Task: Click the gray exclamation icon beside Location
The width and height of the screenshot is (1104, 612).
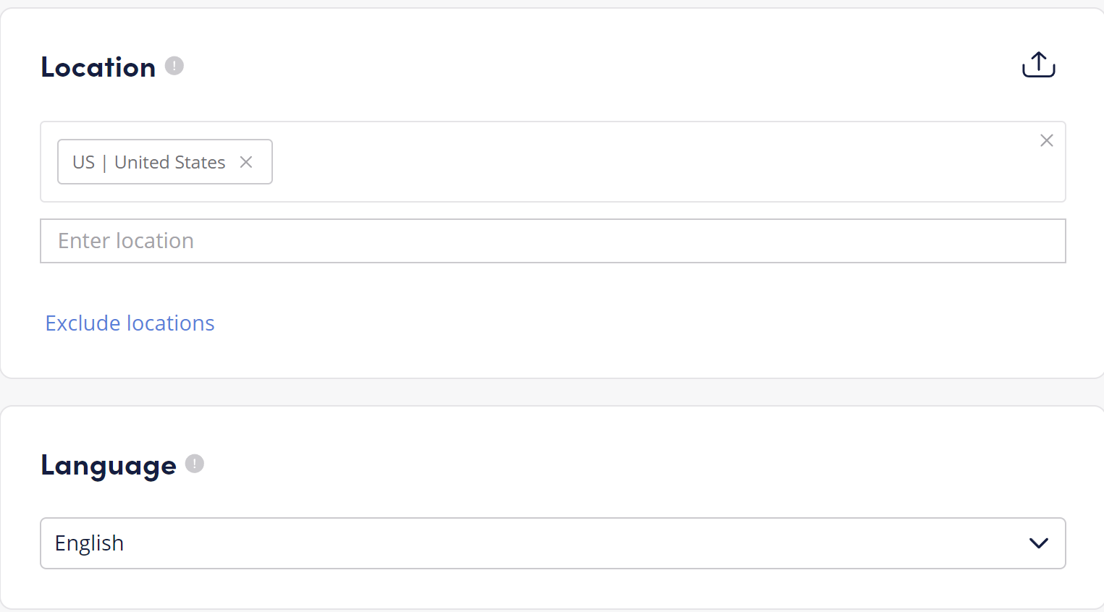Action: tap(174, 66)
